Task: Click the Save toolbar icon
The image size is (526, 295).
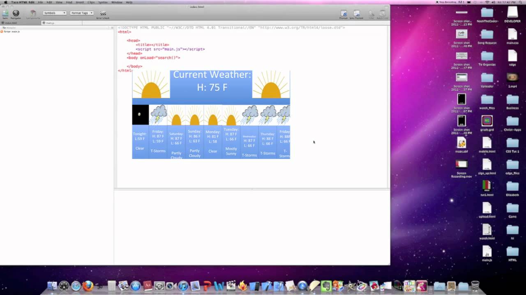Action: pos(5,14)
